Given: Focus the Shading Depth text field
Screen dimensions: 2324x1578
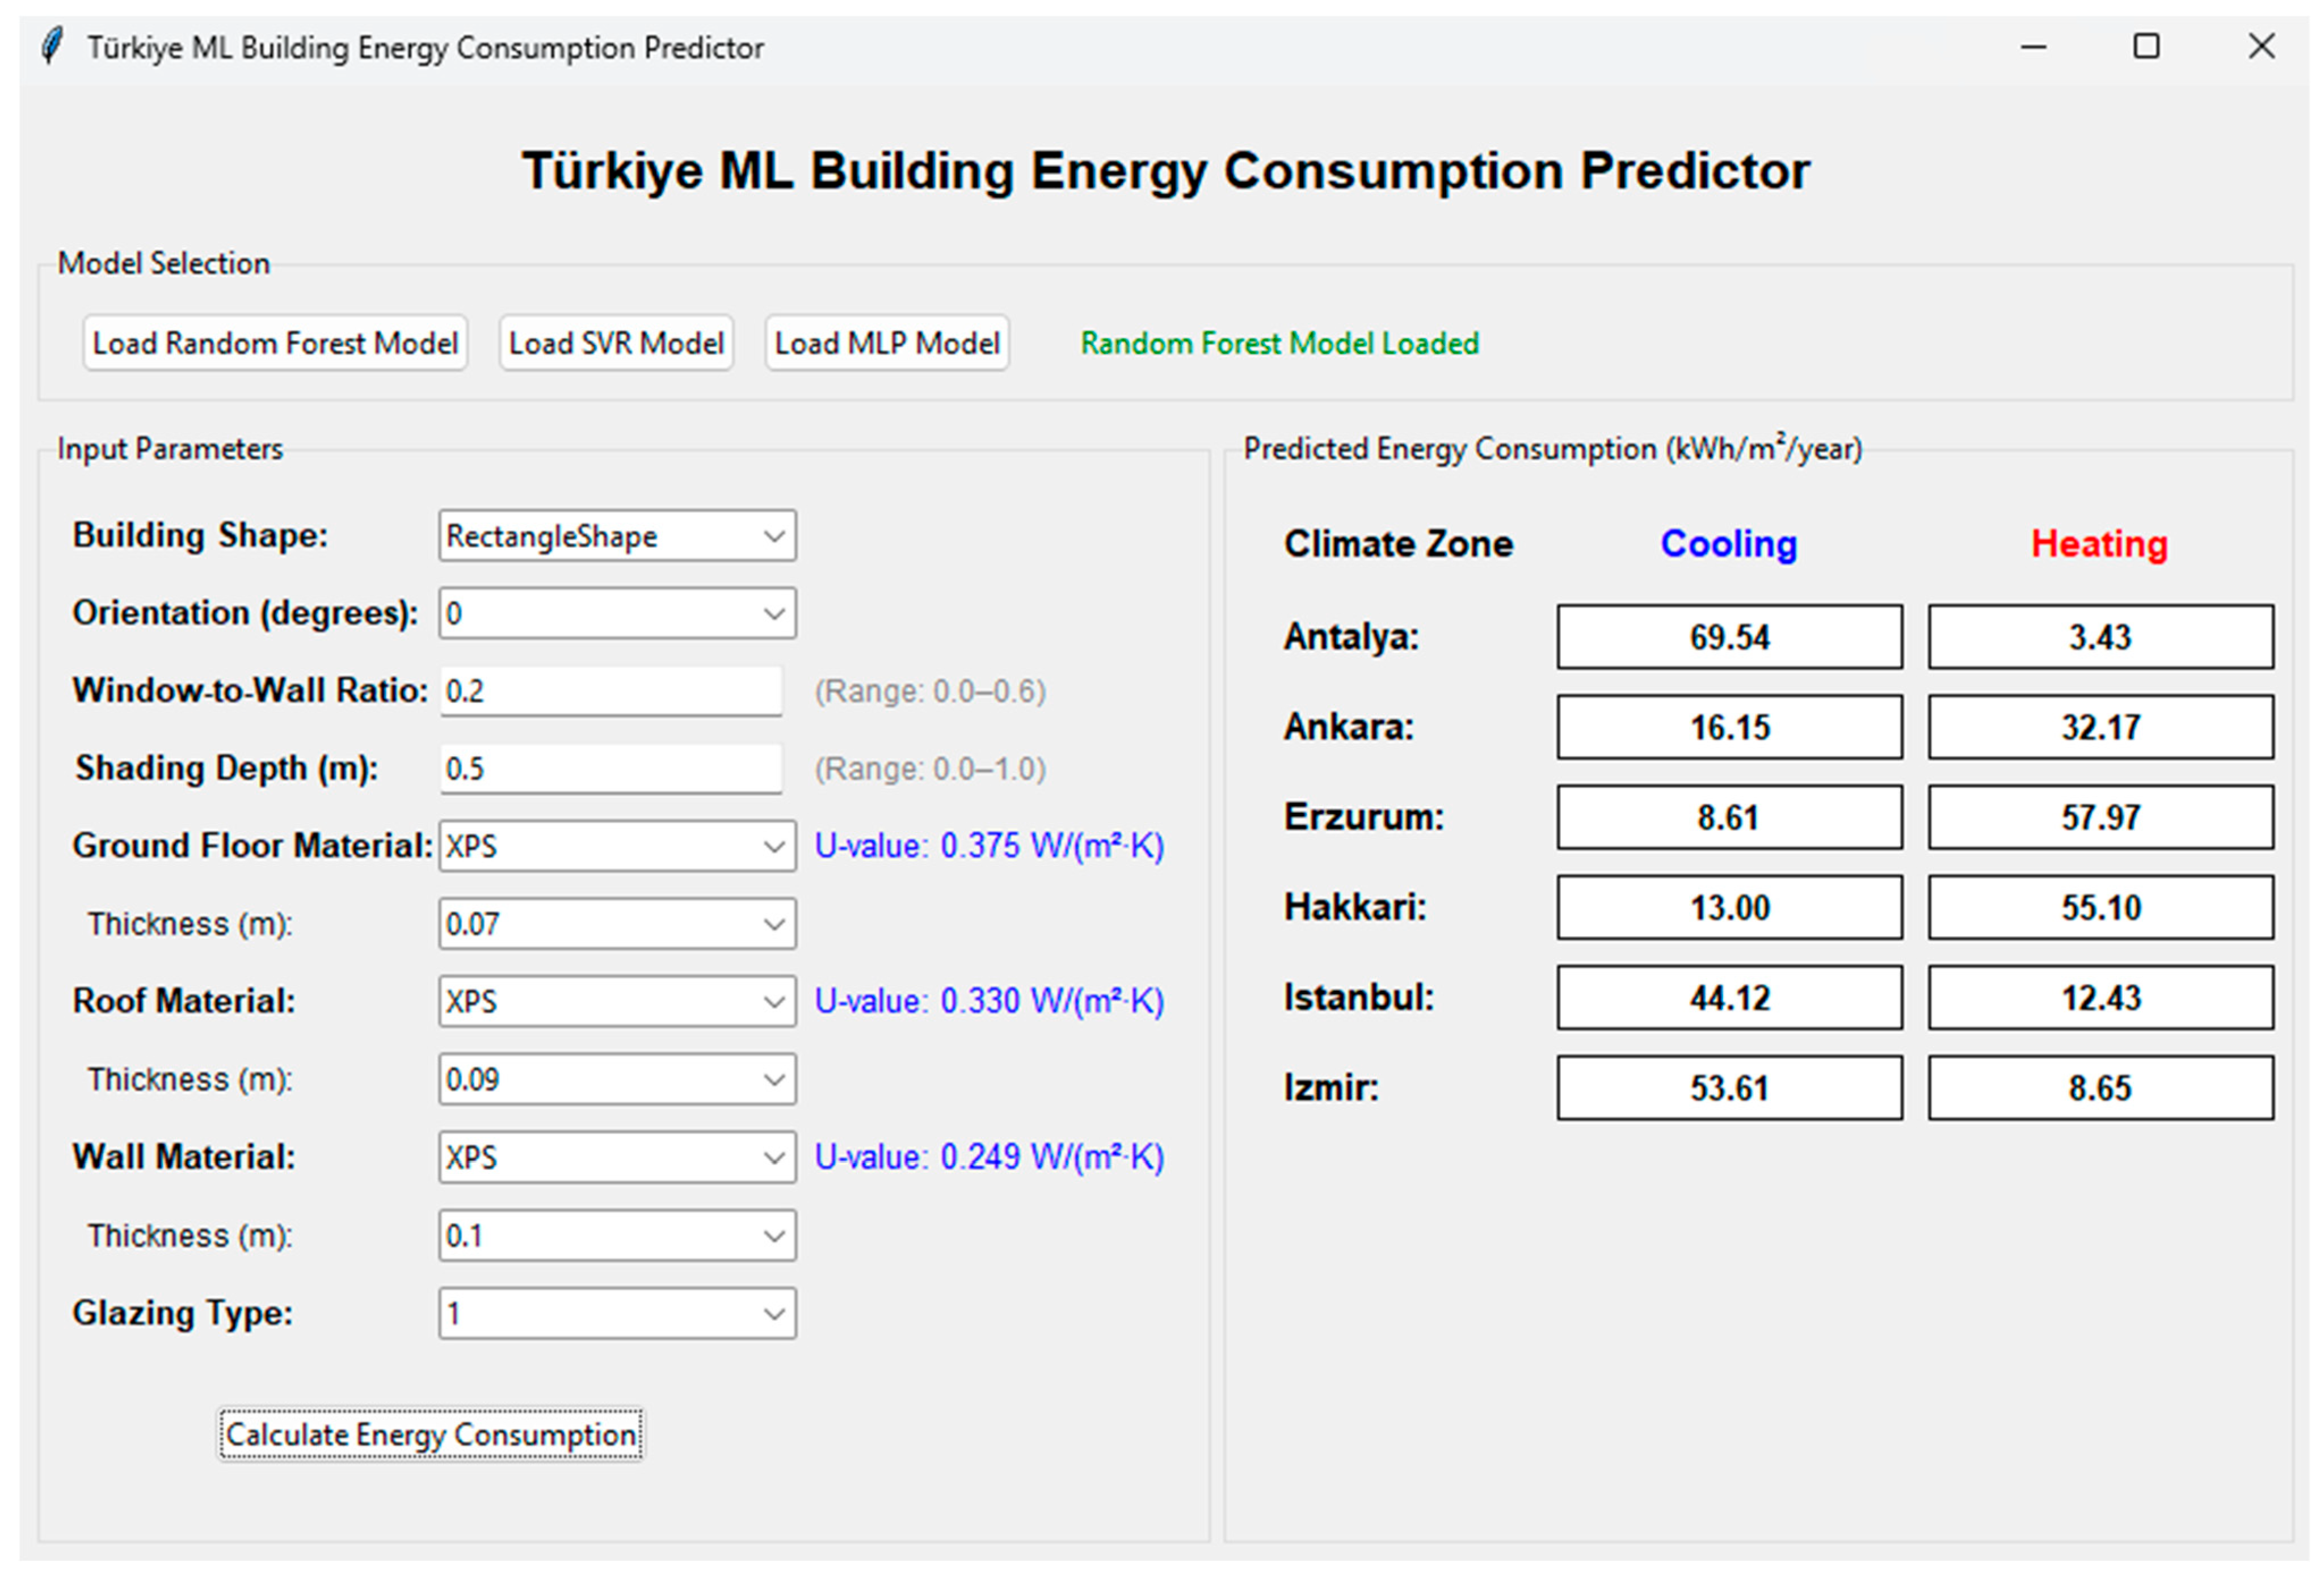Looking at the screenshot, I should [610, 769].
